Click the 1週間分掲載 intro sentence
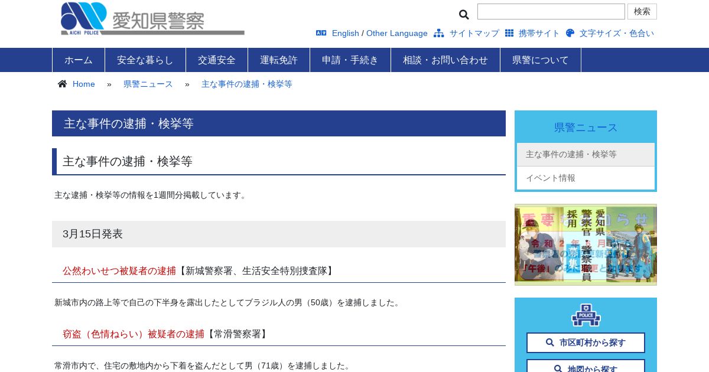Image resolution: width=709 pixels, height=372 pixels. pyautogui.click(x=151, y=195)
